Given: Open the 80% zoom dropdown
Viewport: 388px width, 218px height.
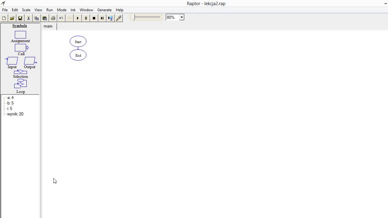Looking at the screenshot, I should click(182, 17).
